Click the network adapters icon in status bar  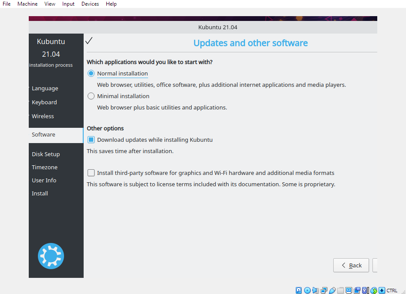click(324, 291)
